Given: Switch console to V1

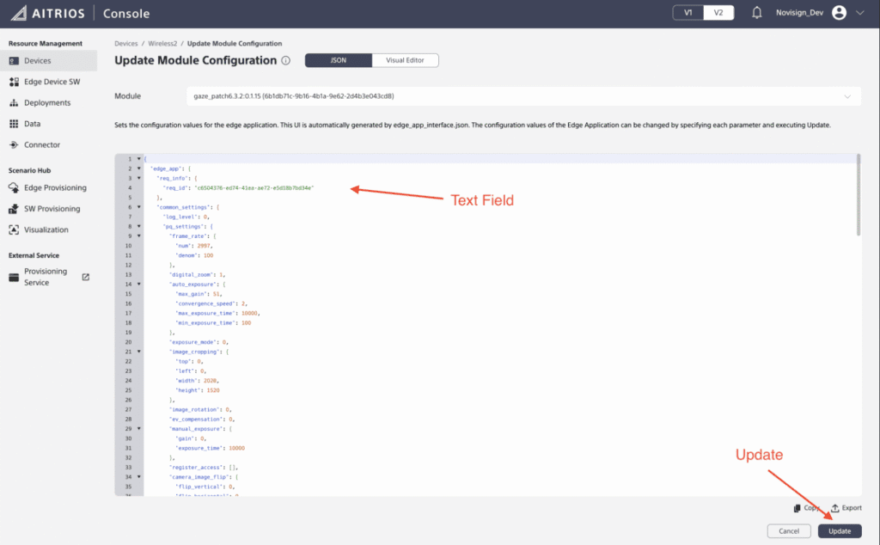Looking at the screenshot, I should 686,13.
